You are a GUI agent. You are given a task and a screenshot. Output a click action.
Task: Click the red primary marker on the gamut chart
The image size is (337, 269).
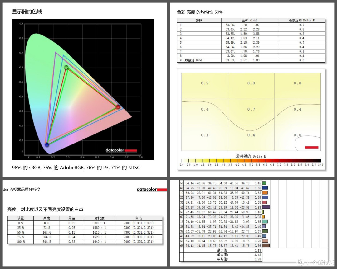[118, 106]
